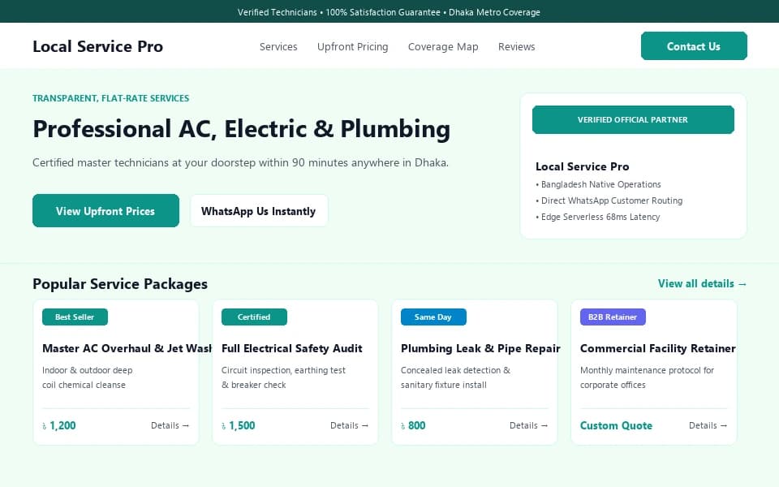The height and width of the screenshot is (487, 779).
Task: Click Monthly maintenance protocol description
Action: (648, 377)
